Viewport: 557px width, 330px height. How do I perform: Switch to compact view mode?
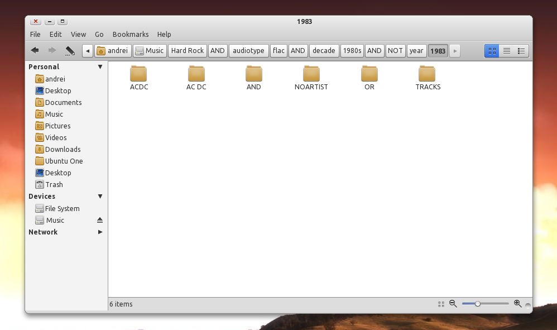(x=521, y=51)
